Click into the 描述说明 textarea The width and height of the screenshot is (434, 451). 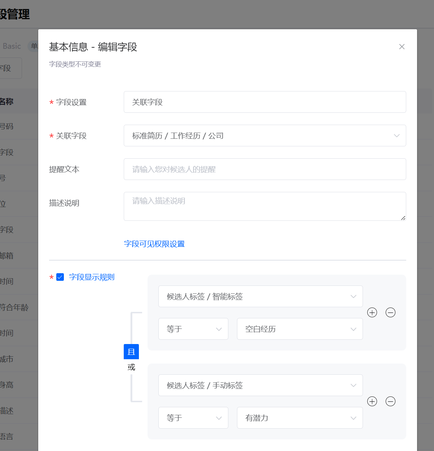coord(265,206)
